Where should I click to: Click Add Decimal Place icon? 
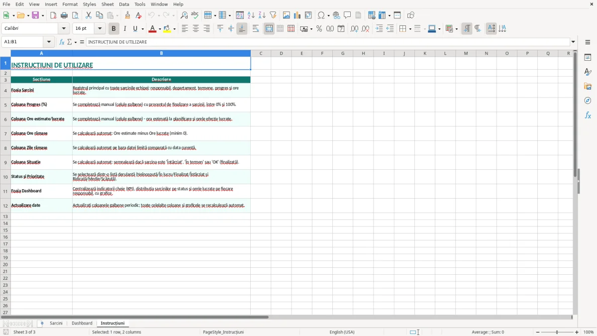point(355,29)
